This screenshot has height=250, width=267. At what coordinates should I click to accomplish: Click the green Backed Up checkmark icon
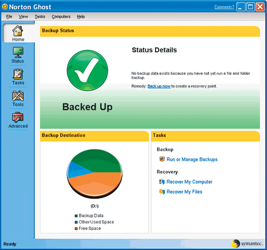coord(87,70)
